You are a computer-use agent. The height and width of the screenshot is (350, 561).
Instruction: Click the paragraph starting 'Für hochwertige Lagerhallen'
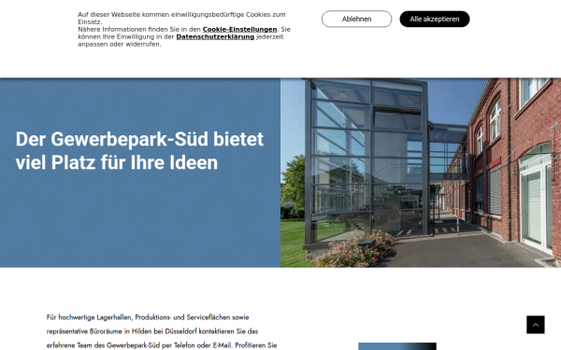click(162, 331)
